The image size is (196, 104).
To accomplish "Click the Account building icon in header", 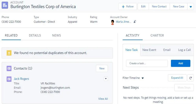I will (x=5, y=5).
